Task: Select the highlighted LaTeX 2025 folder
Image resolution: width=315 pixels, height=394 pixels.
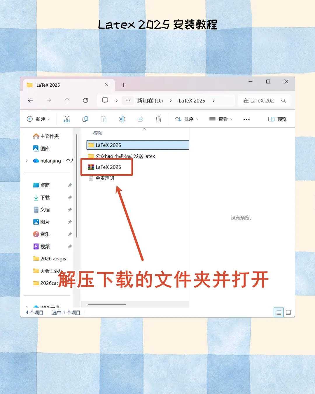Action: click(138, 145)
